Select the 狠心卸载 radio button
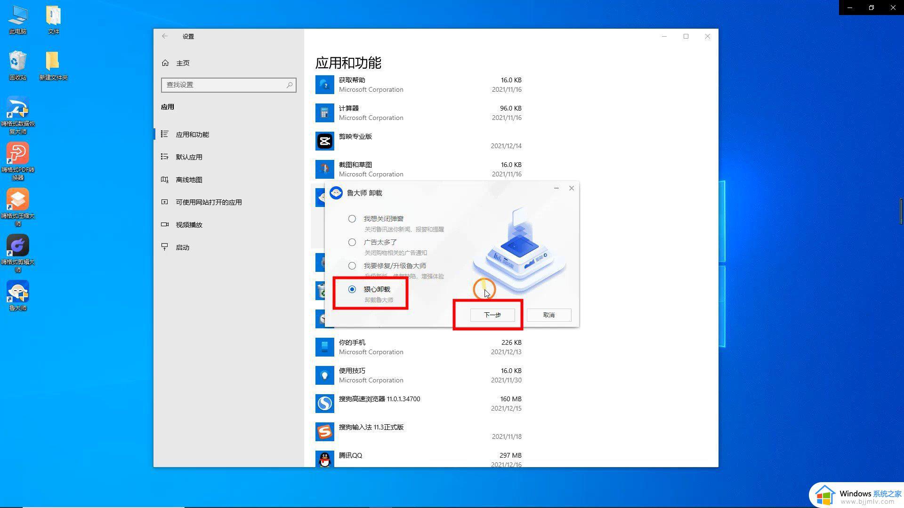The height and width of the screenshot is (508, 904). pyautogui.click(x=352, y=289)
